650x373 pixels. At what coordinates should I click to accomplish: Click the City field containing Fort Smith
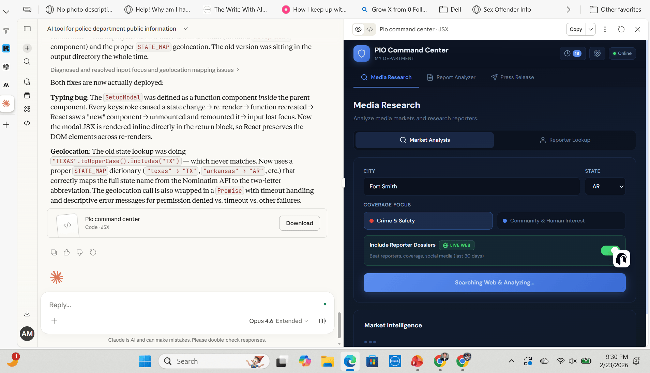[472, 186]
